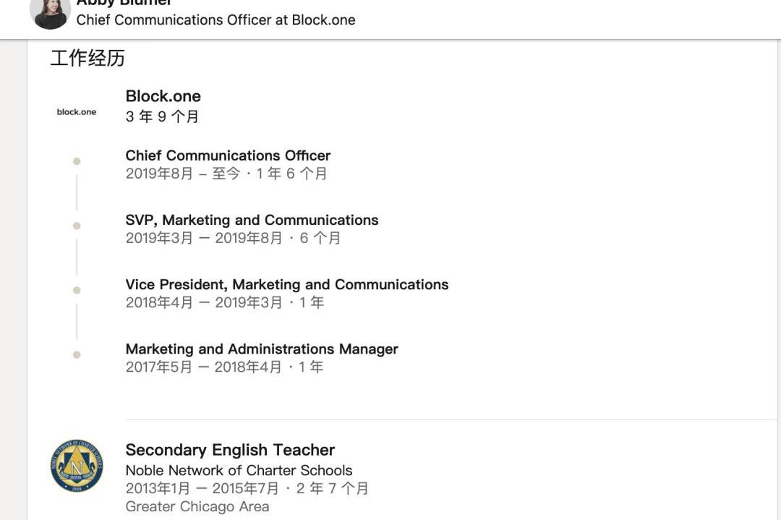Click the timeline dot beside Chief Communications Officer

[x=77, y=161]
